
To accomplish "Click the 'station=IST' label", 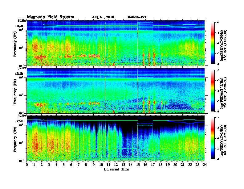I will (137, 17).
